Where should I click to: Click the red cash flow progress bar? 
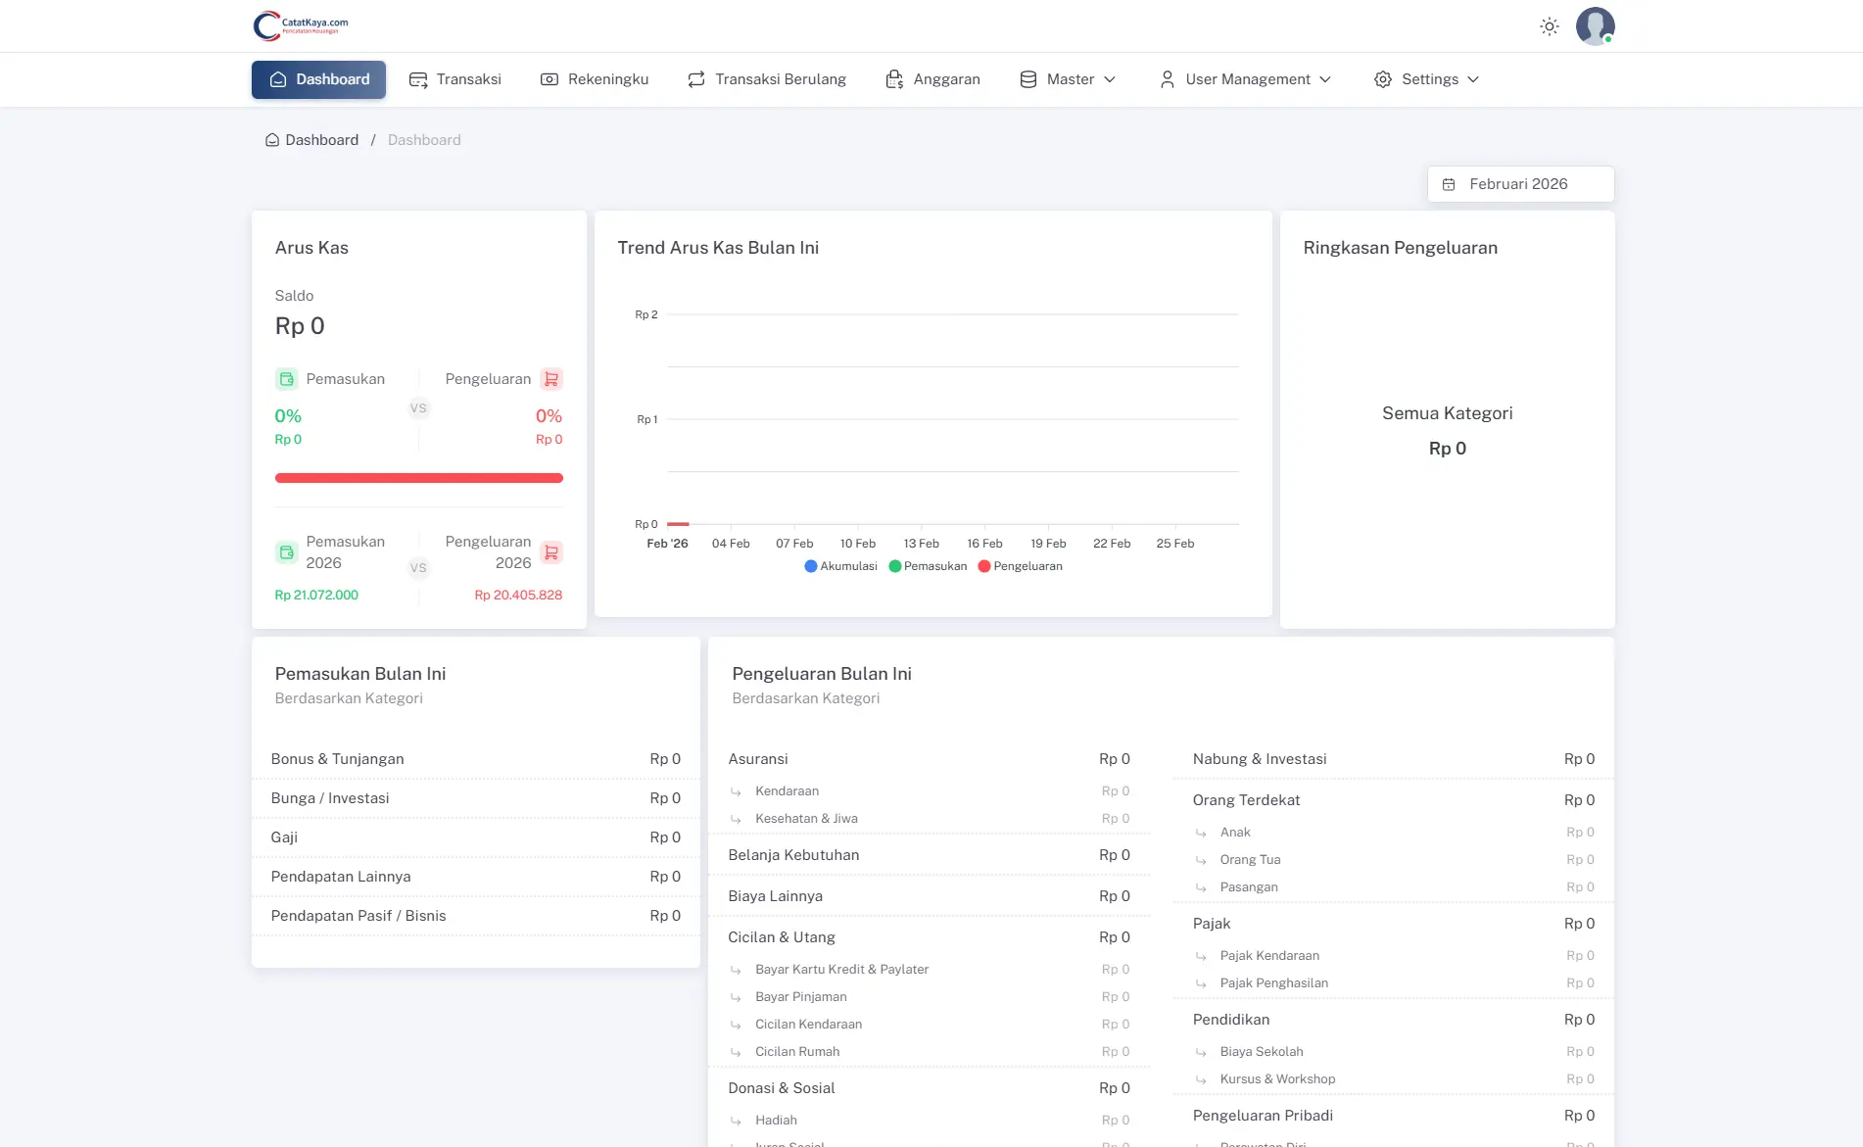[x=418, y=478]
